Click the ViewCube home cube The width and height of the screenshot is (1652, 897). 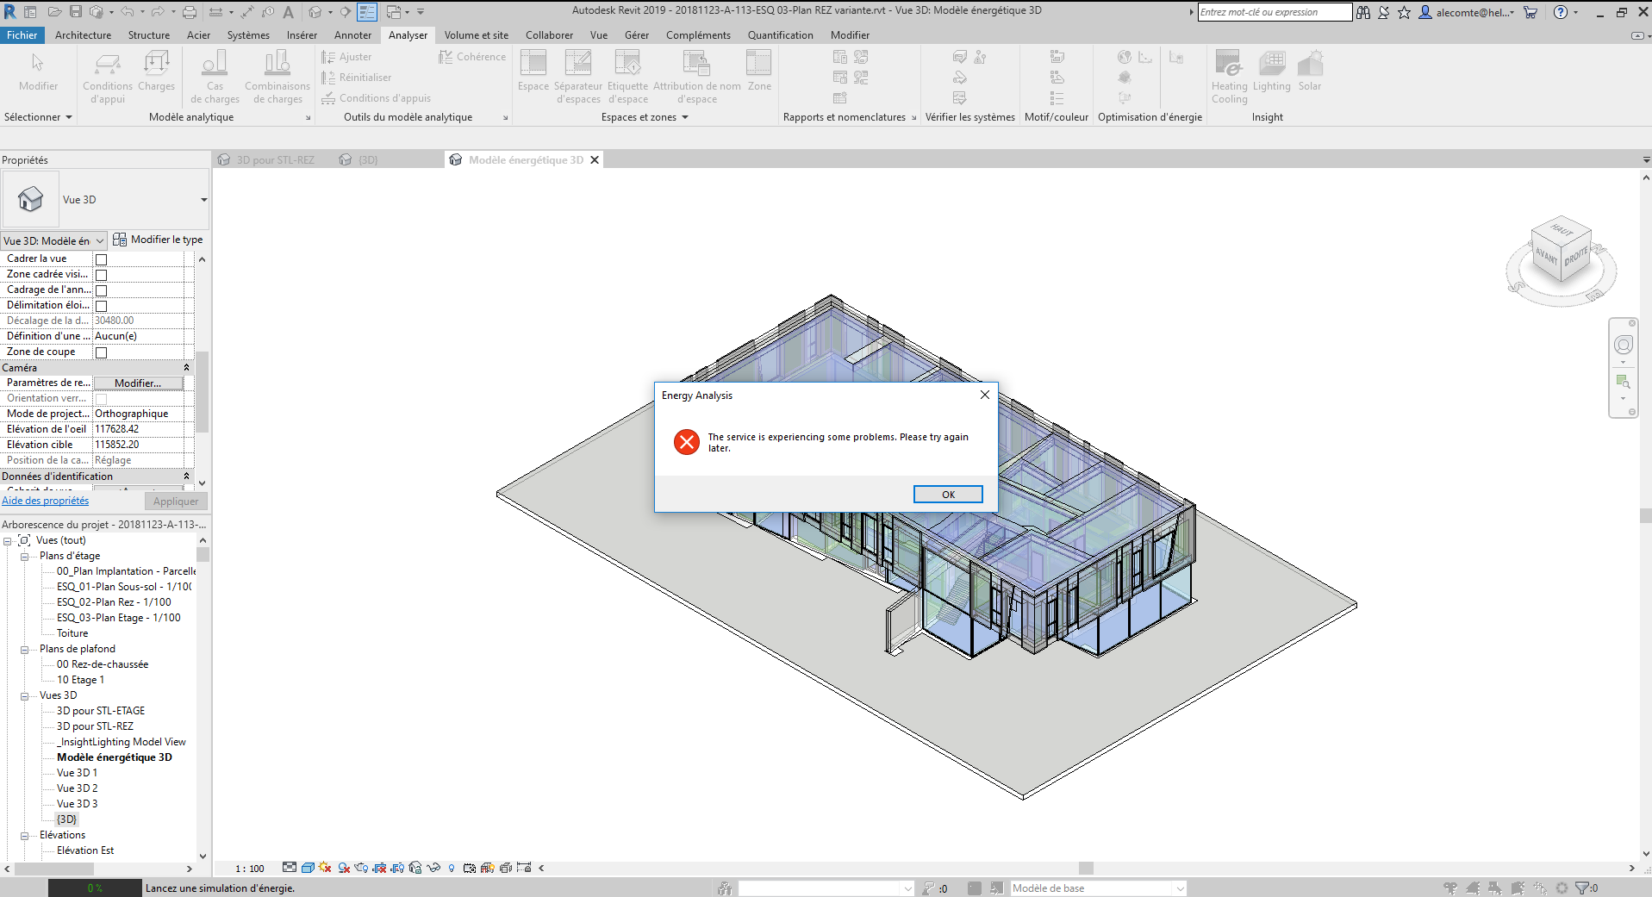point(1561,251)
